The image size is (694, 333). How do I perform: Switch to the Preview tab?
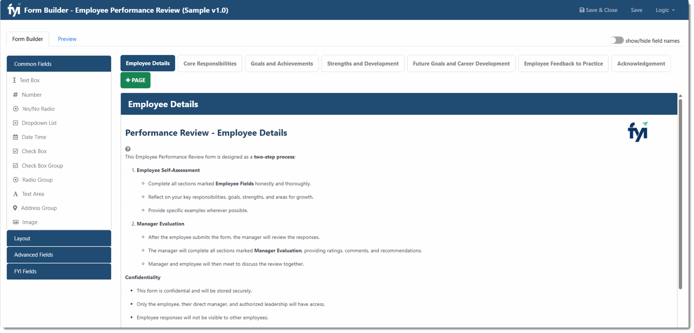point(67,39)
